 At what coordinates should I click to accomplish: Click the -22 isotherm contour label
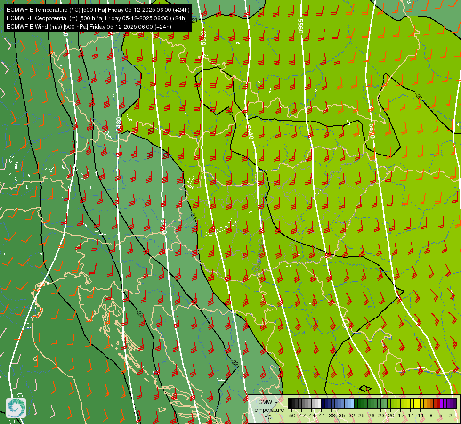(x=234, y=362)
